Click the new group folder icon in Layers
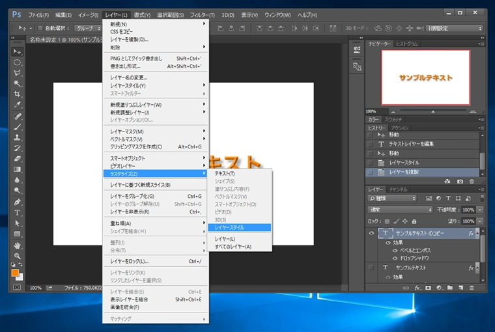Image resolution: width=495 pixels, height=332 pixels. coord(450,288)
